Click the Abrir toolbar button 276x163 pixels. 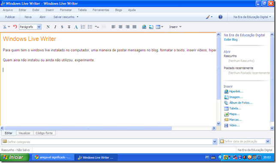click(42, 17)
